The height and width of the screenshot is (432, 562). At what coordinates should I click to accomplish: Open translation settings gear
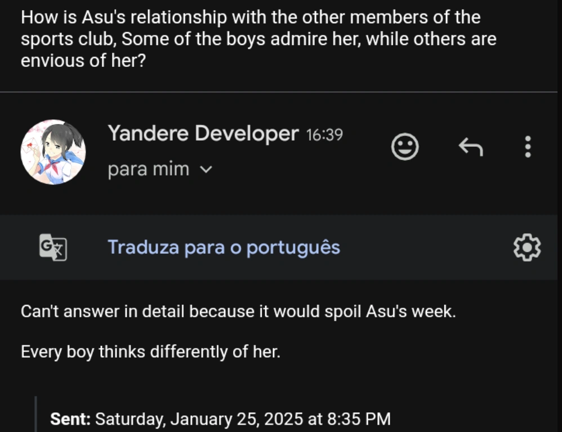pyautogui.click(x=527, y=247)
